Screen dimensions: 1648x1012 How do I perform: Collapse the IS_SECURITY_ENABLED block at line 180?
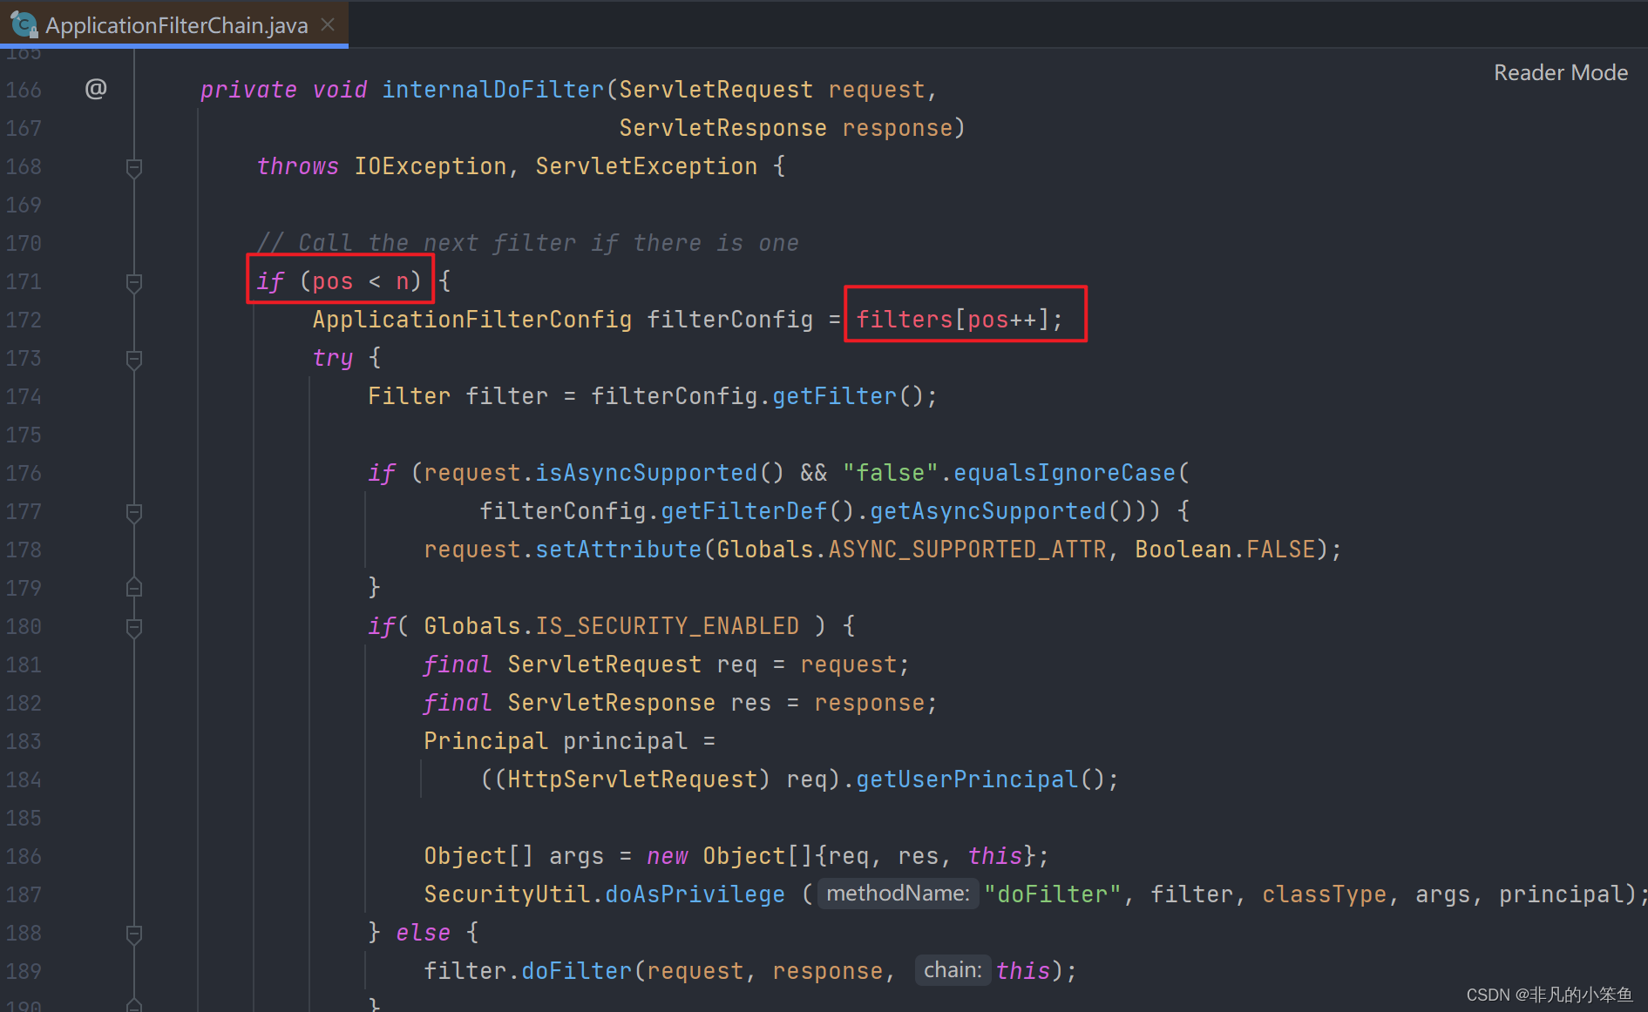(x=134, y=627)
